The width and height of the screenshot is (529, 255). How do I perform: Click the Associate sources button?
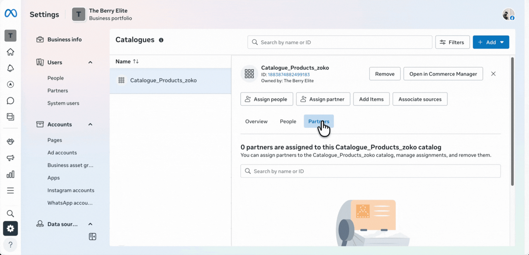[x=420, y=99]
